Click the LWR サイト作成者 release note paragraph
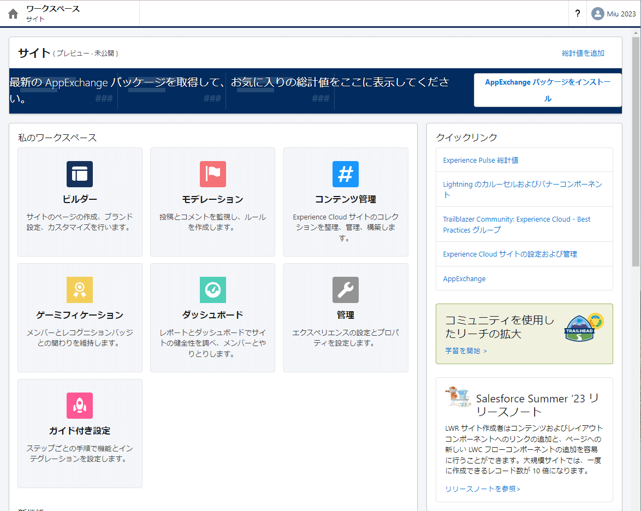This screenshot has height=511, width=641. (x=524, y=449)
